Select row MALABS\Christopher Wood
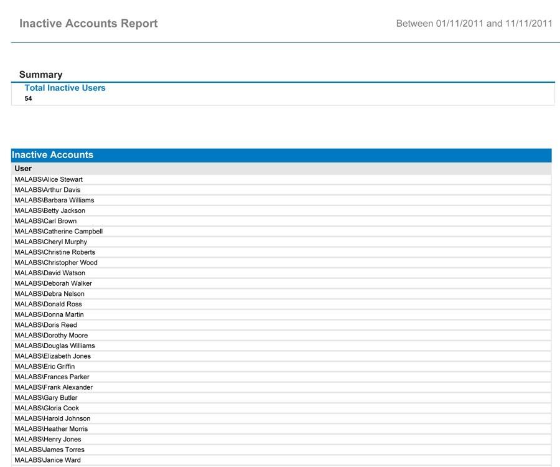Image resolution: width=560 pixels, height=467 pixels. point(281,262)
